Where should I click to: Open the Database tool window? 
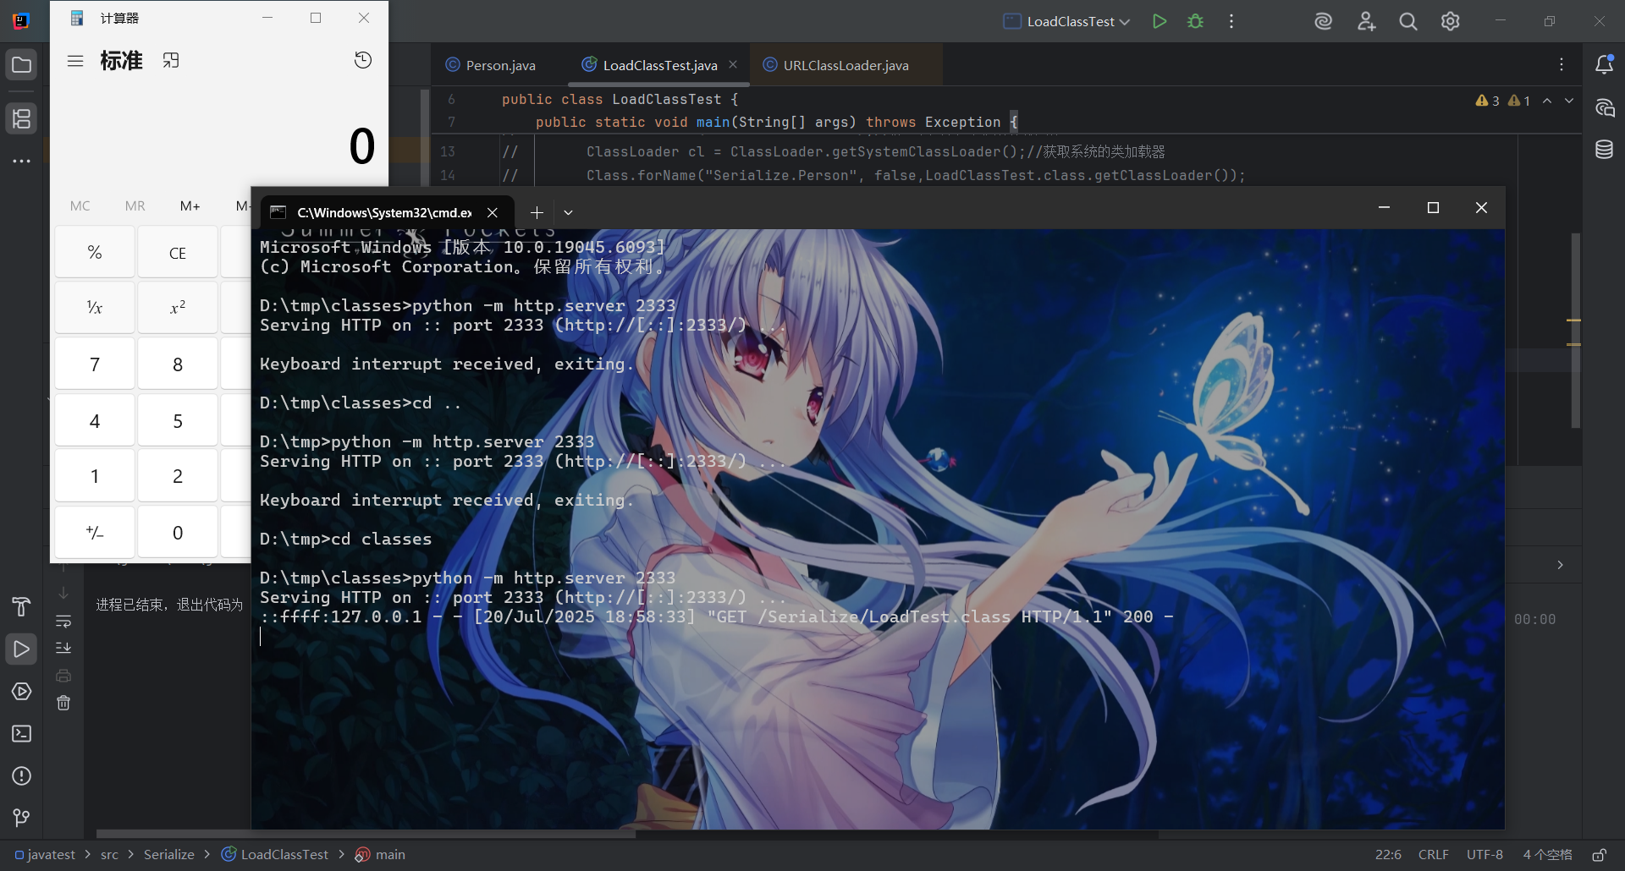(1604, 150)
